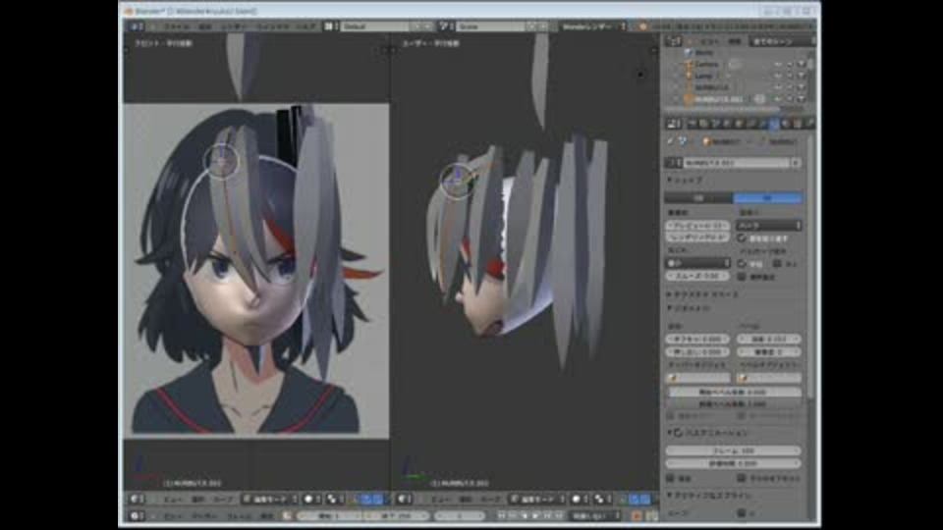This screenshot has width=943, height=530.
Task: Open left viewport mode dropdown 編集モード
Action: coord(269,500)
